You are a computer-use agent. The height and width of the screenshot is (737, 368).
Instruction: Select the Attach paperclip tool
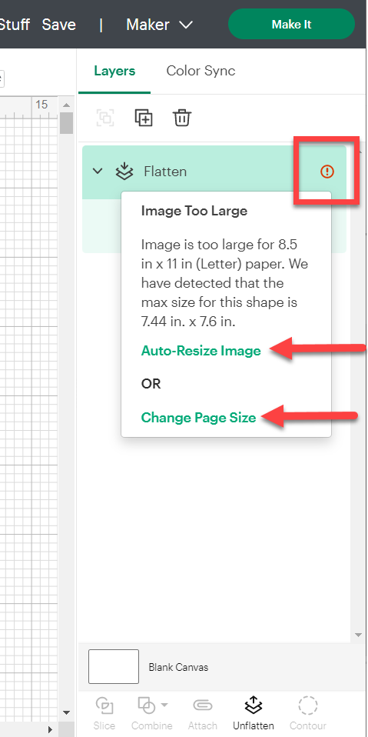click(203, 713)
